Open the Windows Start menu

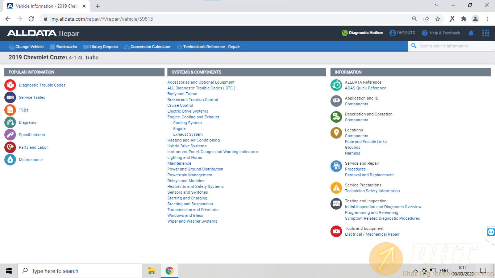[x=9, y=271]
